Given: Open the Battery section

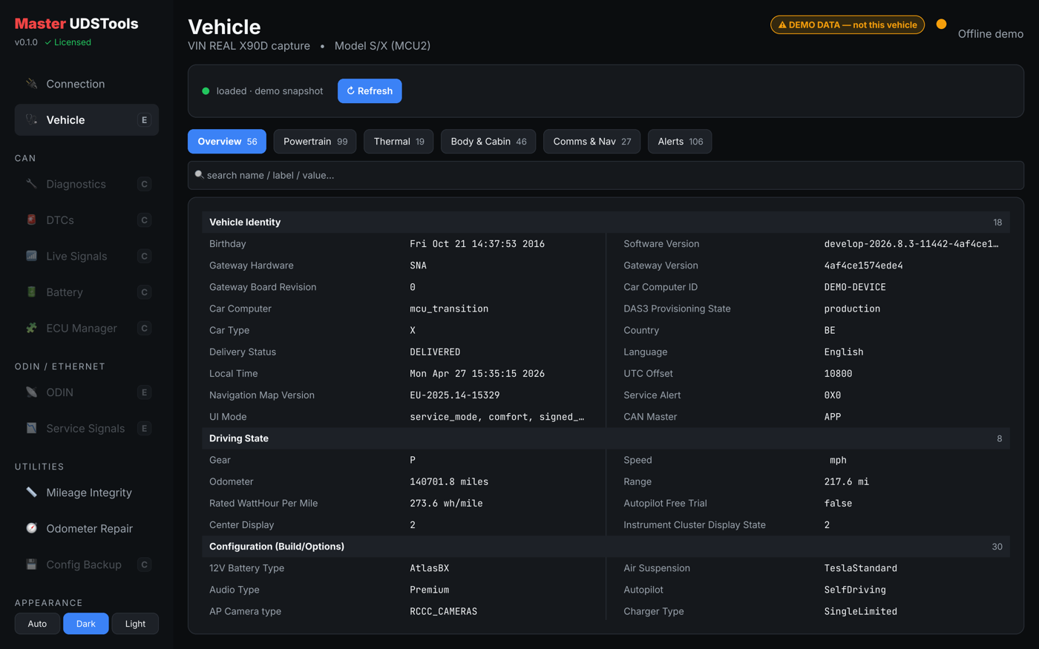Looking at the screenshot, I should pyautogui.click(x=86, y=291).
